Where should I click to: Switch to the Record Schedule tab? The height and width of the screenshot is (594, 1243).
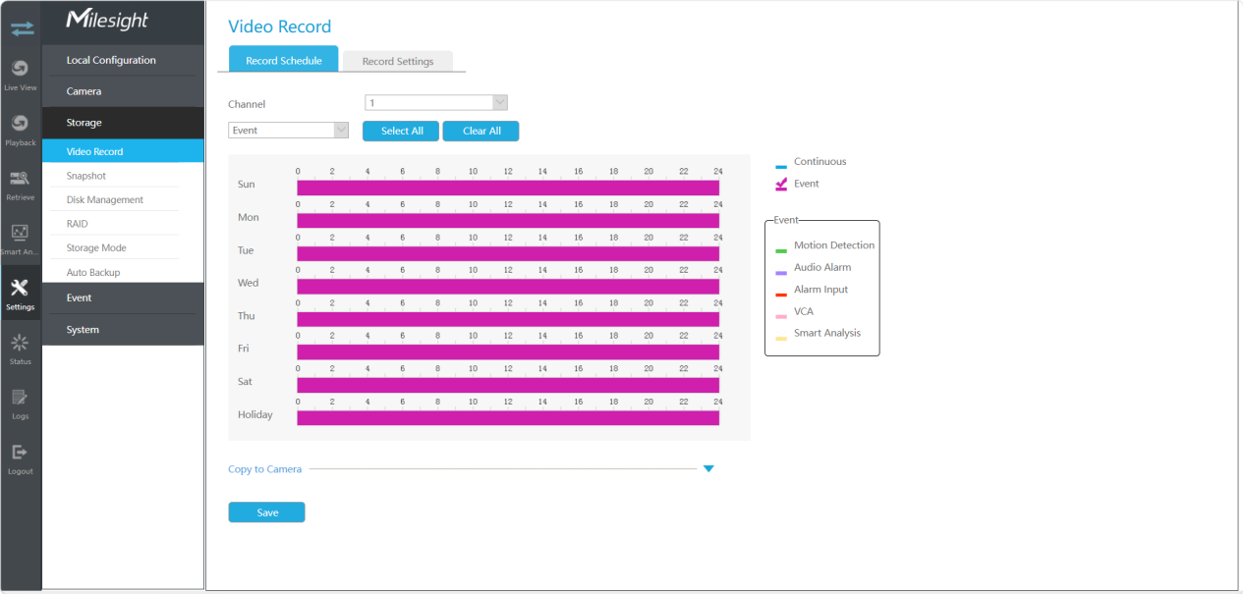(284, 60)
